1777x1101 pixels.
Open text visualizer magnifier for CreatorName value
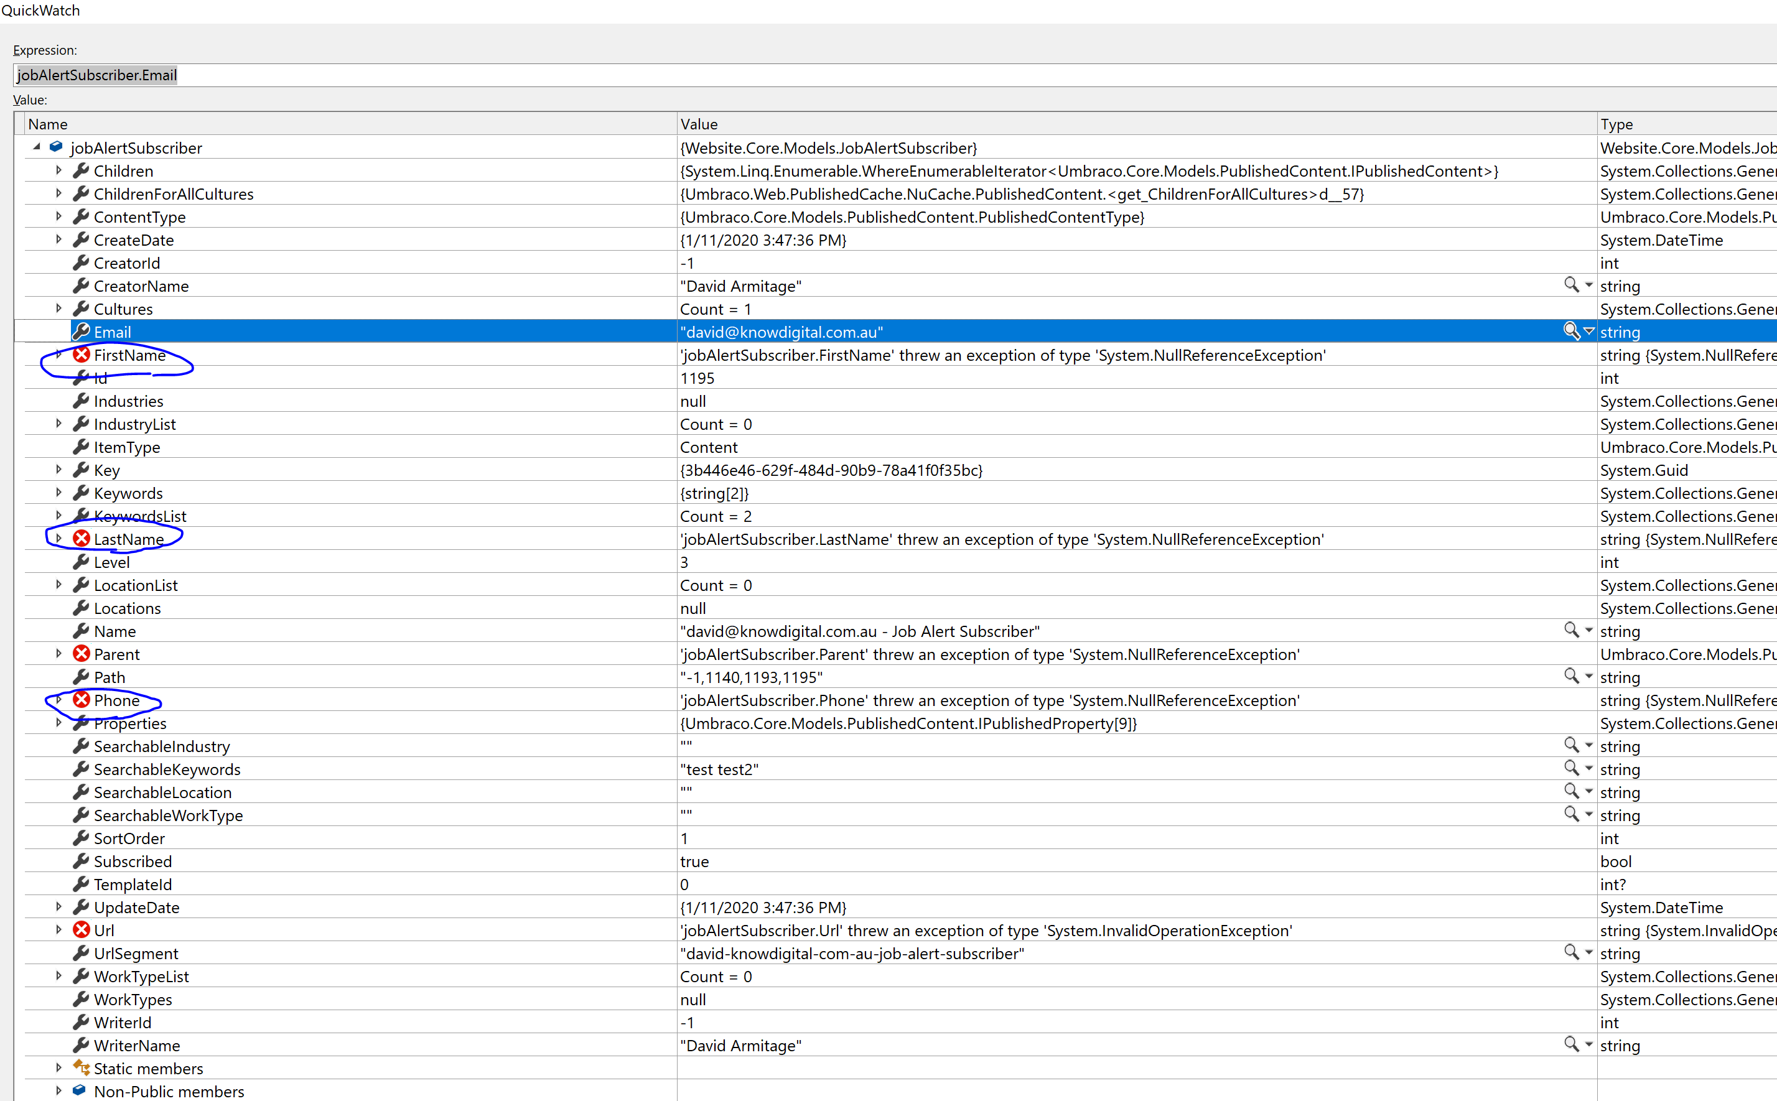coord(1572,285)
